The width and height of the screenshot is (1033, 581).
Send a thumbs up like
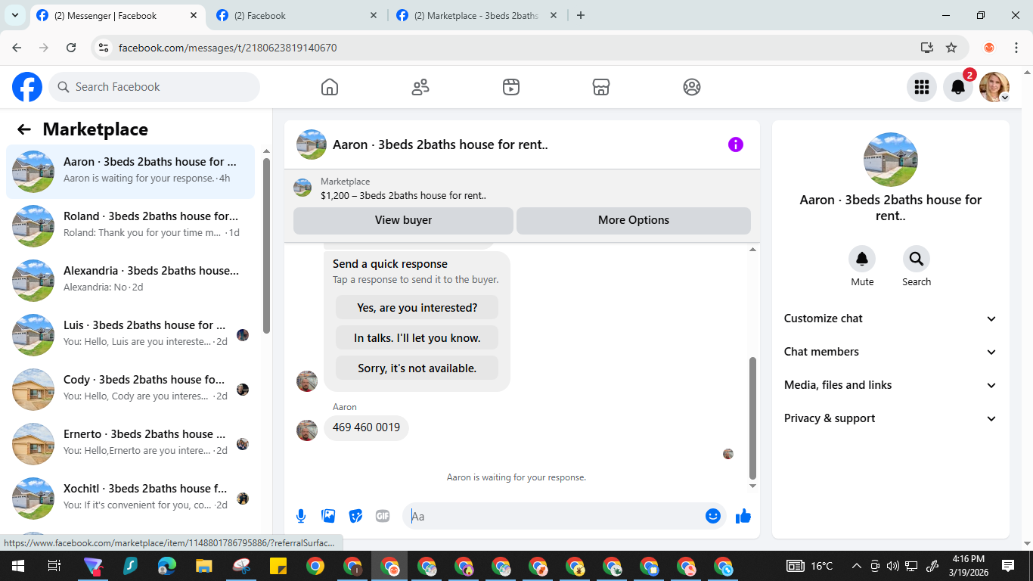coord(743,516)
